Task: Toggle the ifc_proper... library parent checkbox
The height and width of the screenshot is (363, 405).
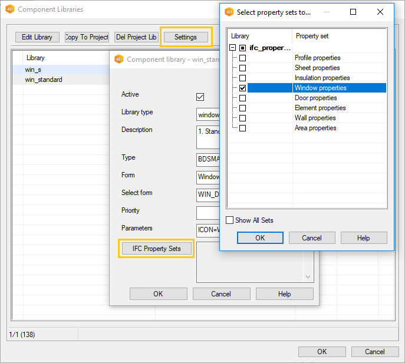Action: pyautogui.click(x=242, y=48)
